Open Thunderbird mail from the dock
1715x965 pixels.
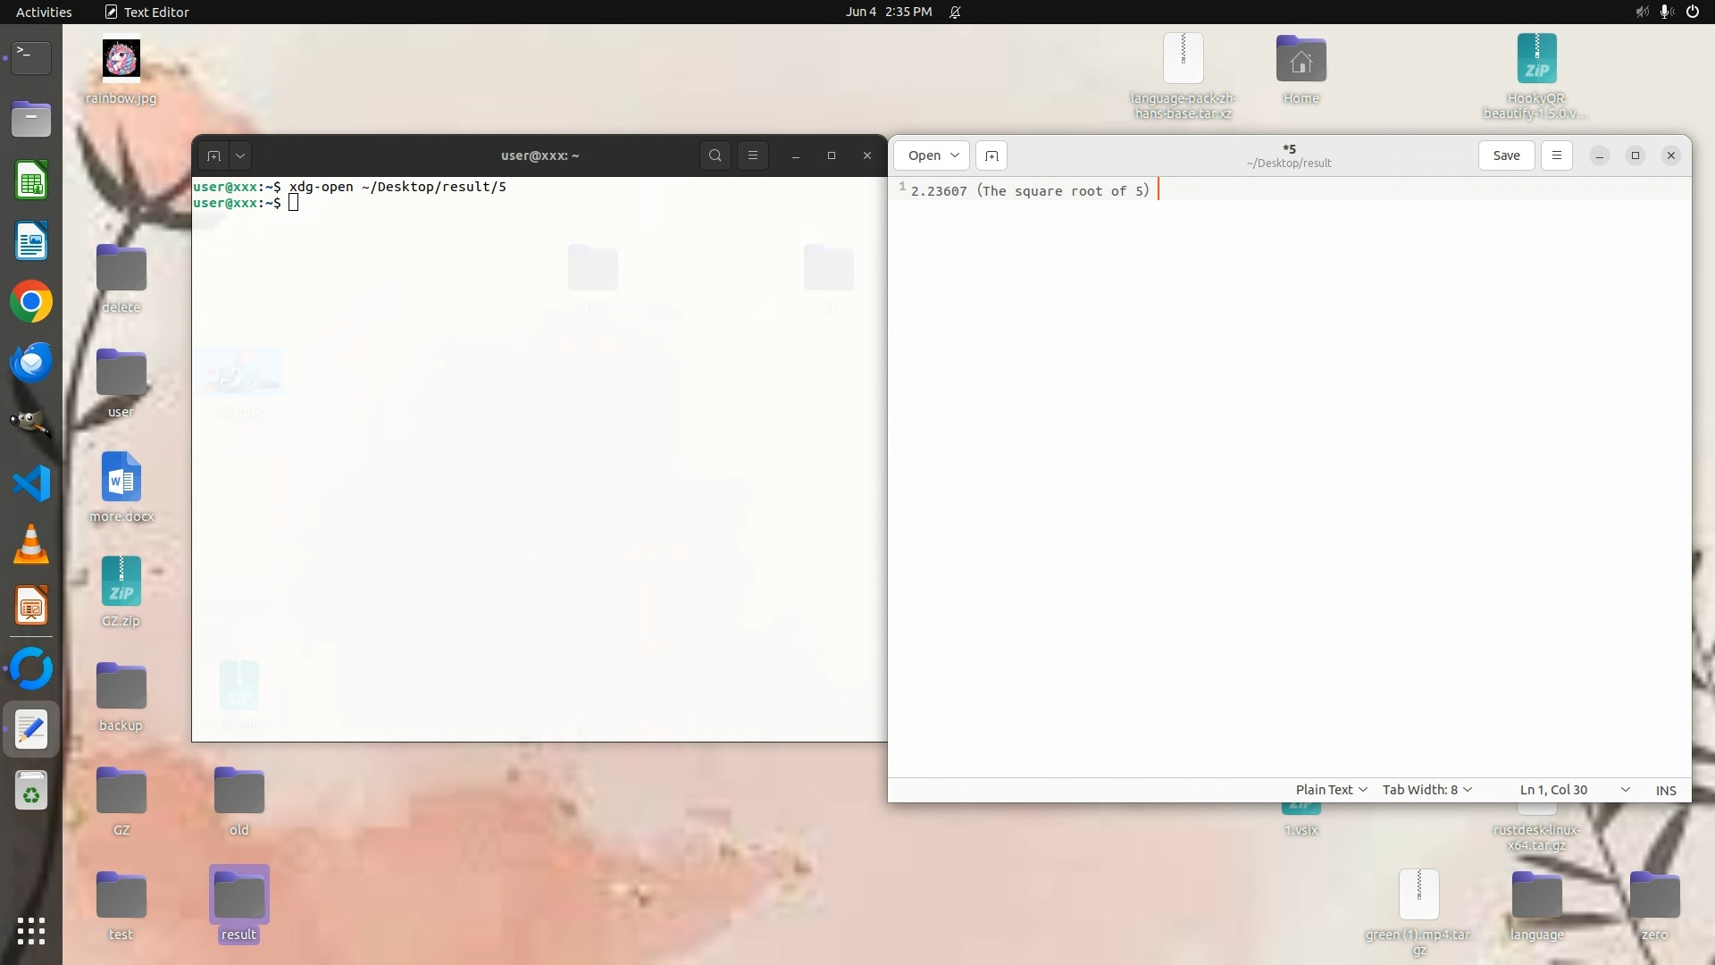[31, 363]
